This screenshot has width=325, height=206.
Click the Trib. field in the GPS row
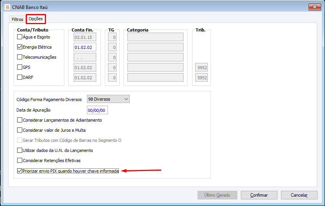[201, 67]
